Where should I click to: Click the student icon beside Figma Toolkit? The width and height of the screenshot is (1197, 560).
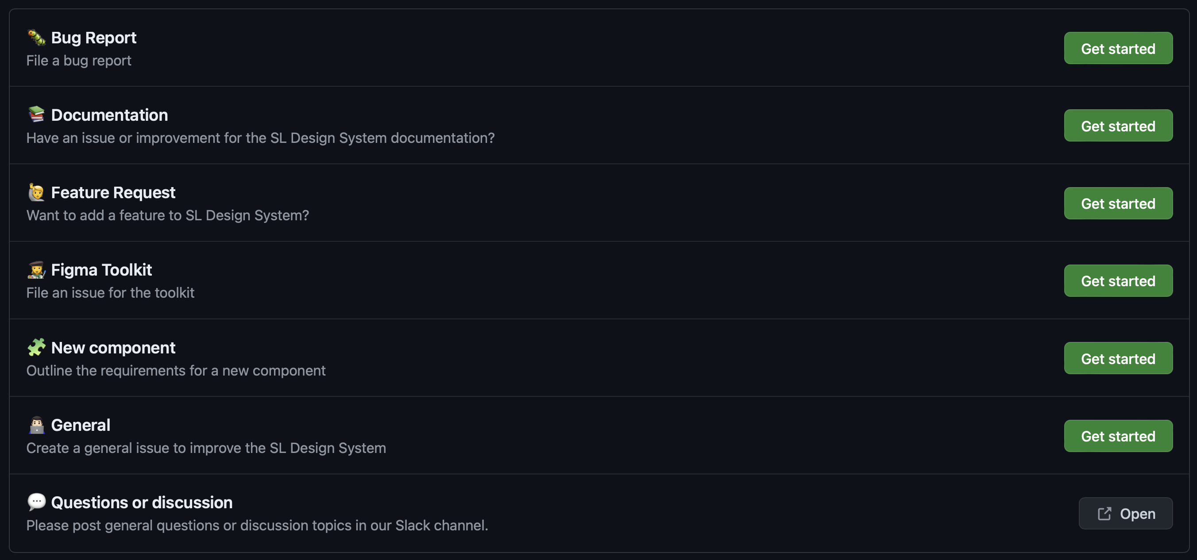coord(36,270)
